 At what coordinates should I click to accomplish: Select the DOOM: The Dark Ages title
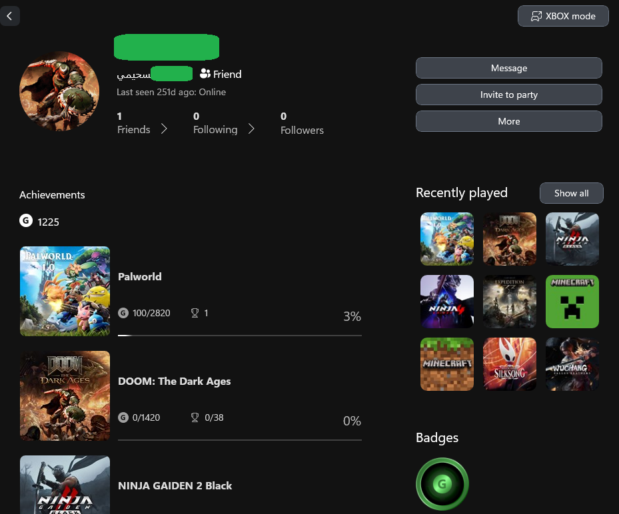pyautogui.click(x=175, y=381)
